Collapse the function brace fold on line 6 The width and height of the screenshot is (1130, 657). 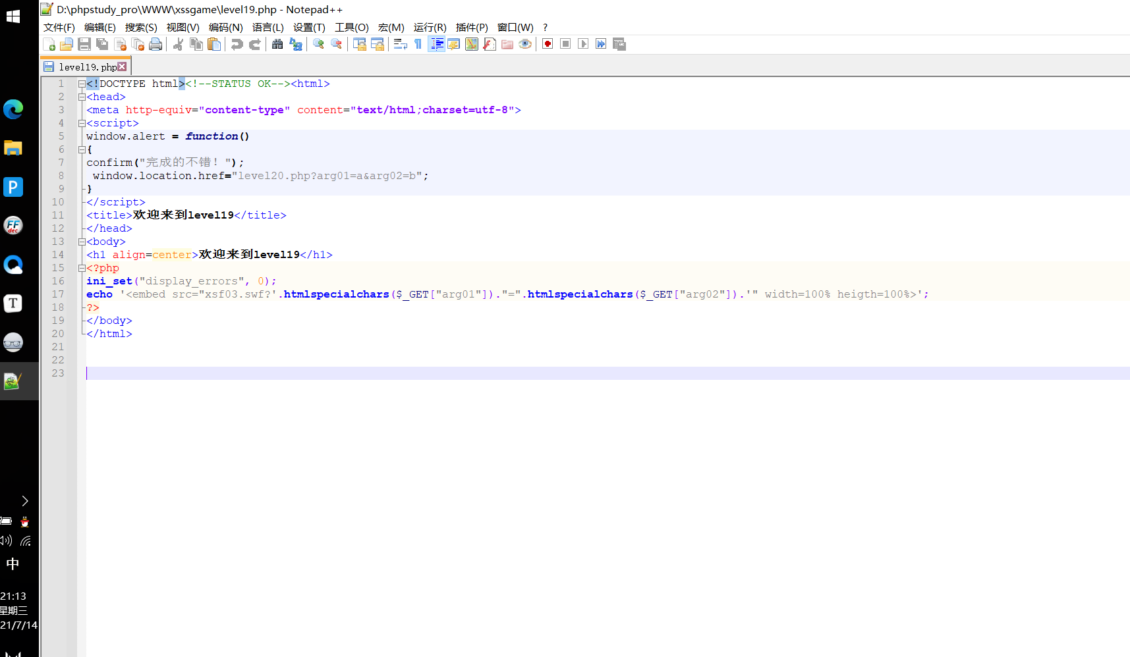[82, 149]
